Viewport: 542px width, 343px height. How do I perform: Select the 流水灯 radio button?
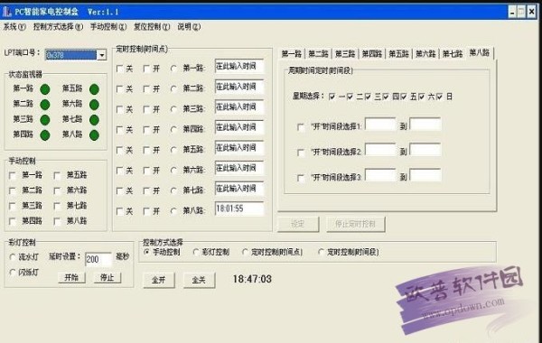(x=13, y=257)
